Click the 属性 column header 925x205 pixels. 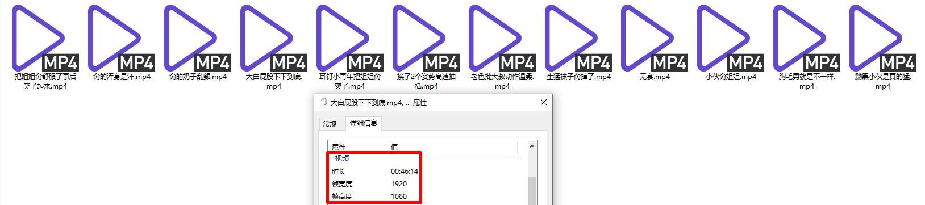pyautogui.click(x=357, y=147)
